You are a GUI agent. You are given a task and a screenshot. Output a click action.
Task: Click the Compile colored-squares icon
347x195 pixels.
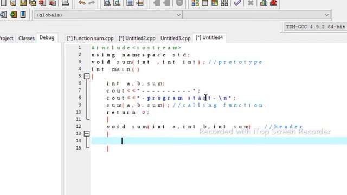pyautogui.click(x=195, y=3)
